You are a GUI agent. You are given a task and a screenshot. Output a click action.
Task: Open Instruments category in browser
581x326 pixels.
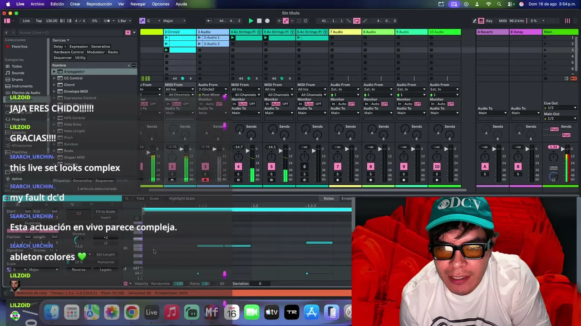tap(22, 86)
